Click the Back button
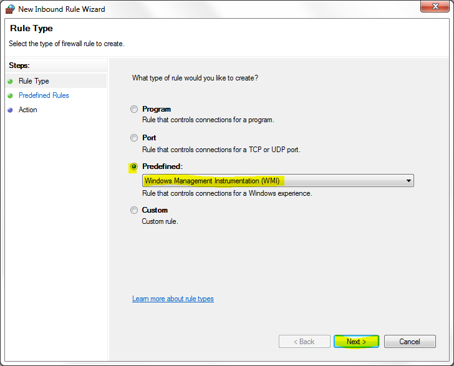This screenshot has height=366, width=454. click(x=304, y=342)
